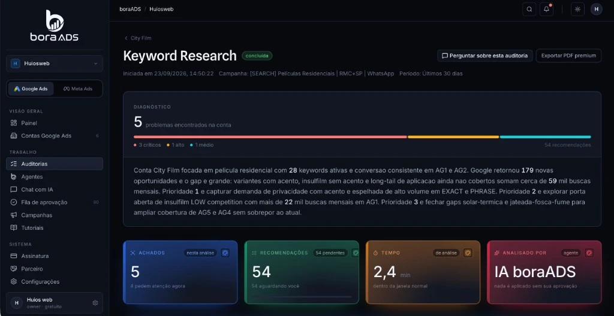Click the 54 pendentes tag

(330, 253)
